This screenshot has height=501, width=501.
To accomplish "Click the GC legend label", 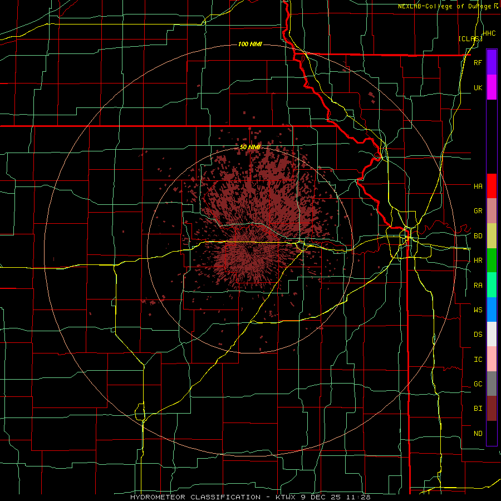I will pyautogui.click(x=478, y=384).
